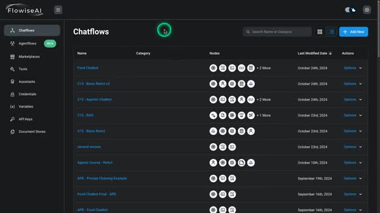380x213 pixels.
Task: Click the FlowiseAI logo
Action: pos(24,9)
